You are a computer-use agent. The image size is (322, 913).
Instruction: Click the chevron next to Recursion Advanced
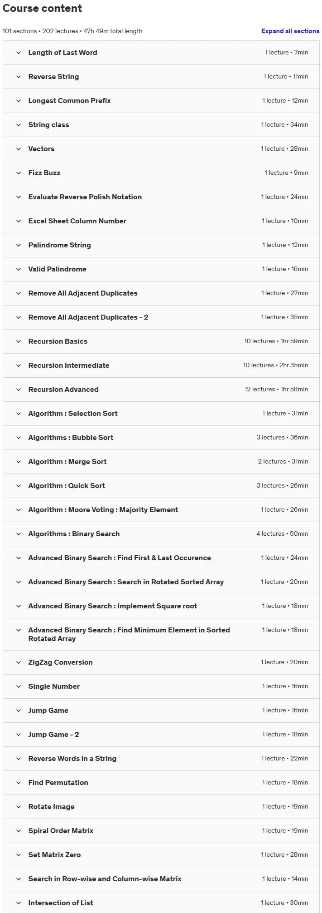tap(19, 390)
